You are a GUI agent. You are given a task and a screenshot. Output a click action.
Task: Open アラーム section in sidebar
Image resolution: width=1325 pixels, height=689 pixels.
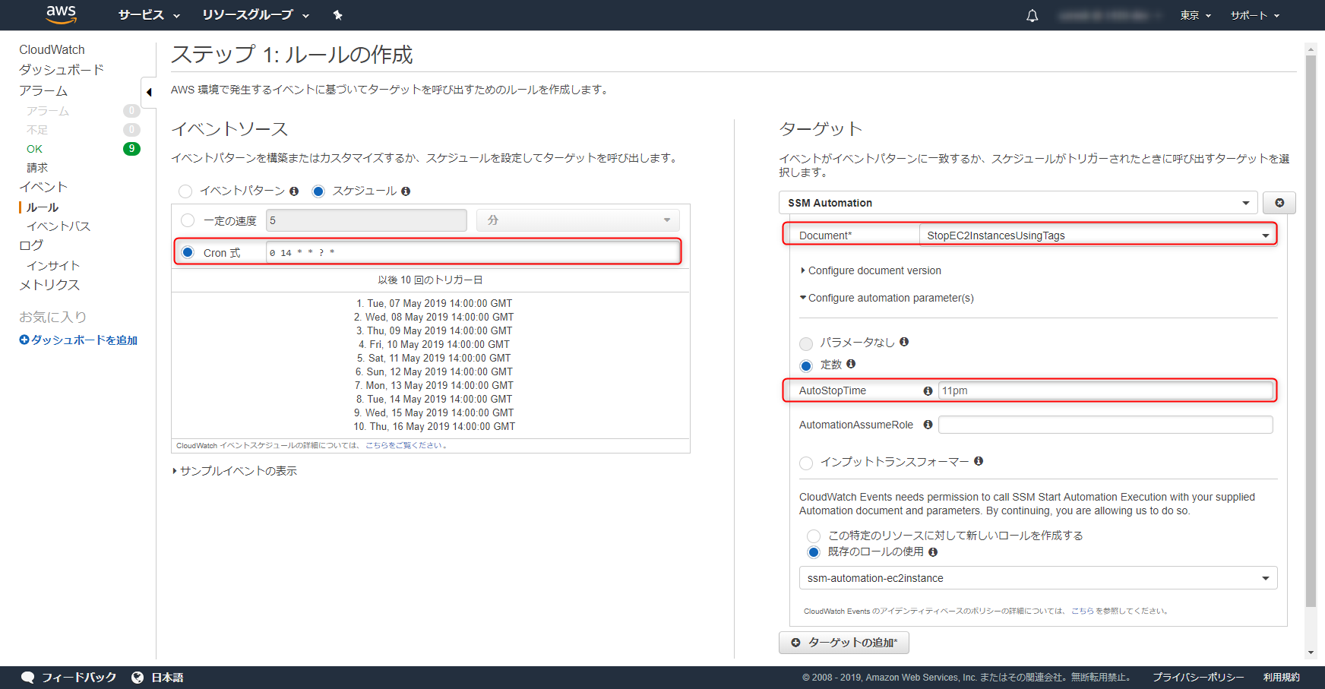(43, 91)
